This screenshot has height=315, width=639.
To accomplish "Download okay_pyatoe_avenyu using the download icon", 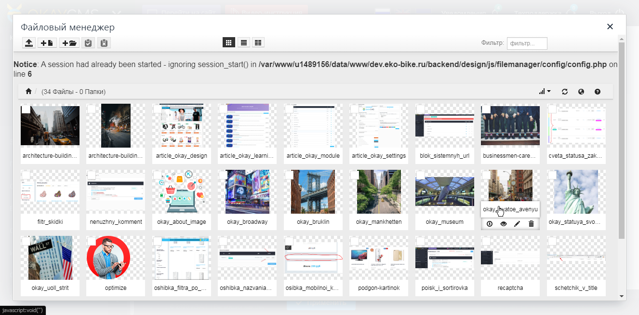I will pyautogui.click(x=489, y=223).
